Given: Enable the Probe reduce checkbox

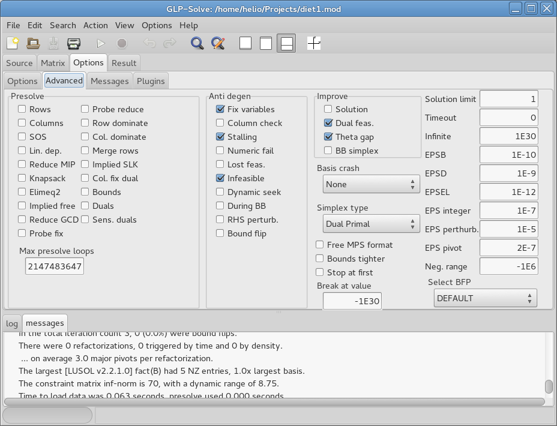Looking at the screenshot, I should point(85,109).
